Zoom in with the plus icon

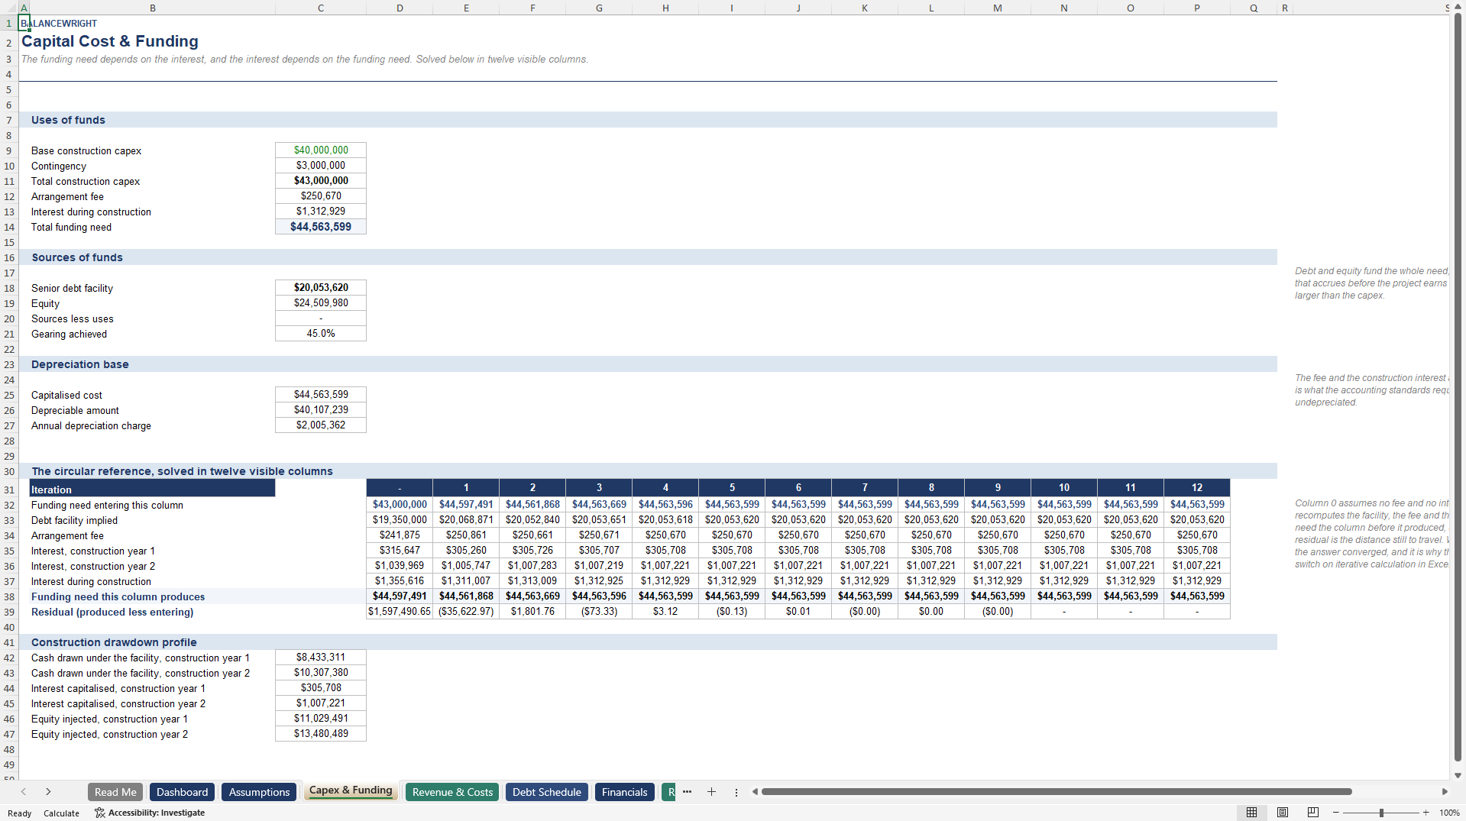[1426, 813]
